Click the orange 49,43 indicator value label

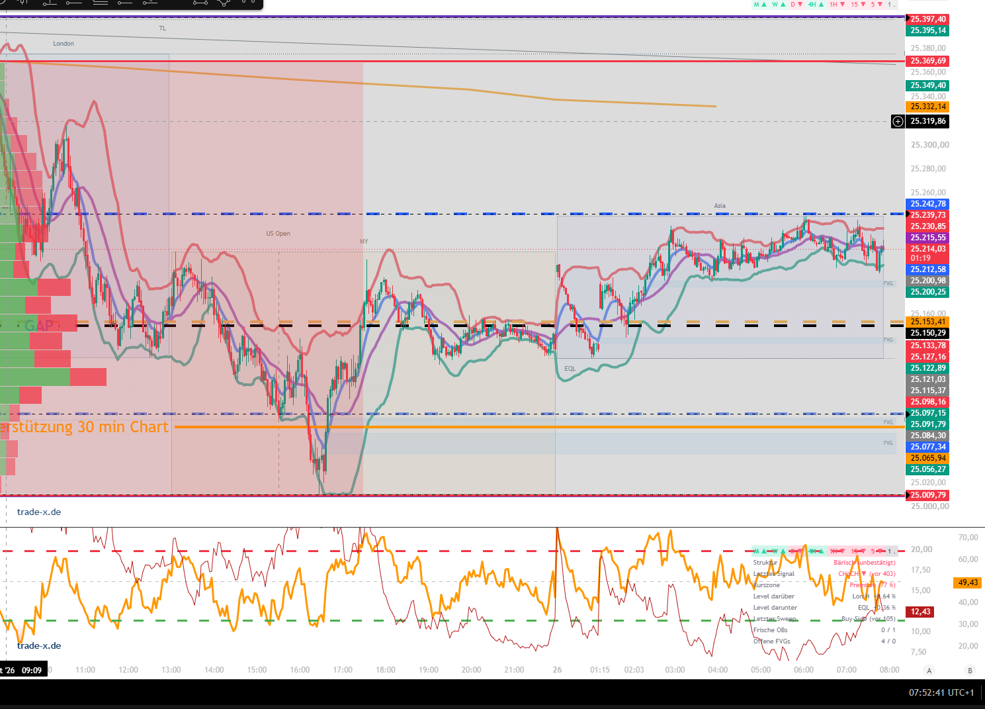pos(968,583)
